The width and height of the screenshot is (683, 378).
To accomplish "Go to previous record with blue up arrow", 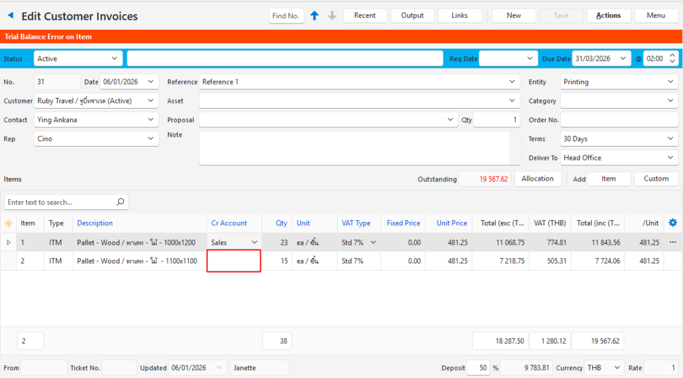I will pyautogui.click(x=315, y=15).
